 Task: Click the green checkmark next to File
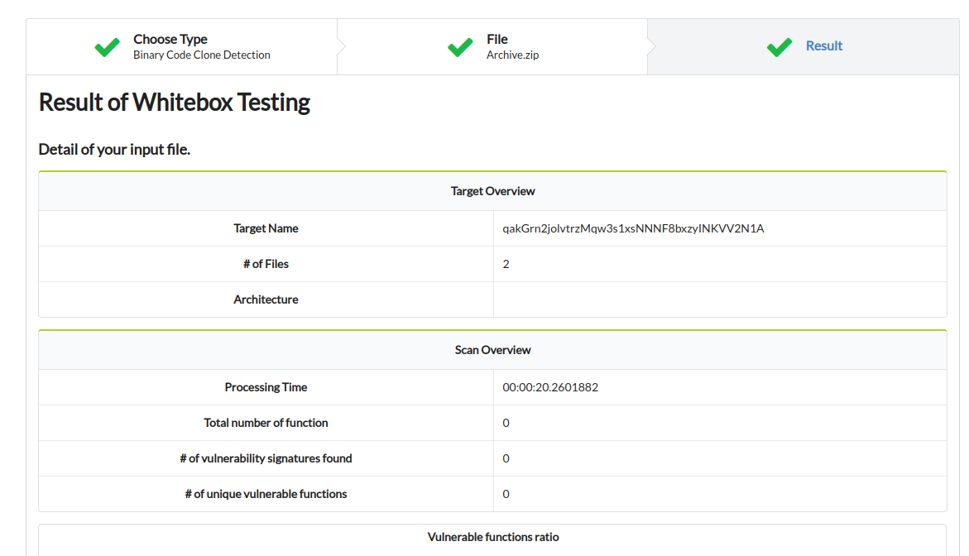[x=460, y=47]
